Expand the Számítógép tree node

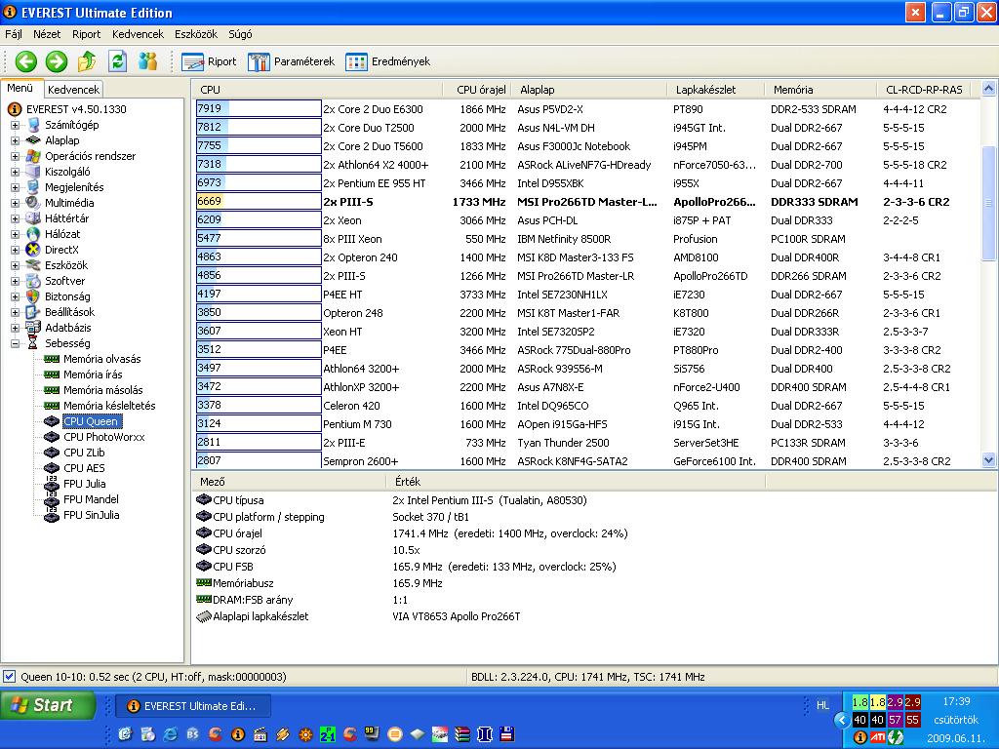[x=15, y=125]
